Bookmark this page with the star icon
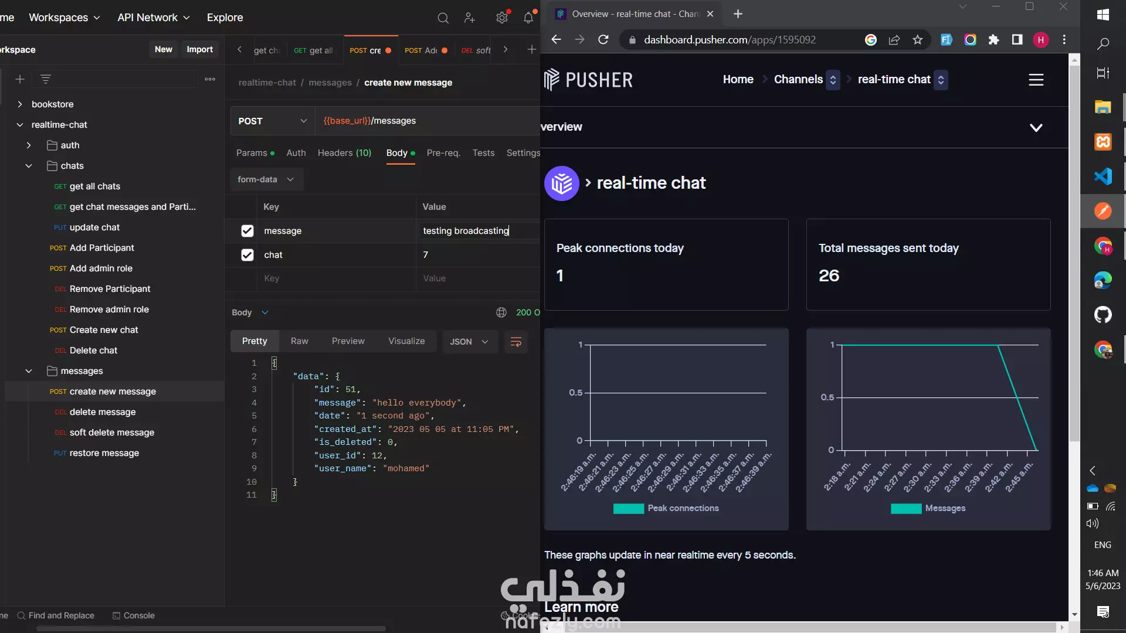Screen dimensions: 1126x633 (918, 40)
